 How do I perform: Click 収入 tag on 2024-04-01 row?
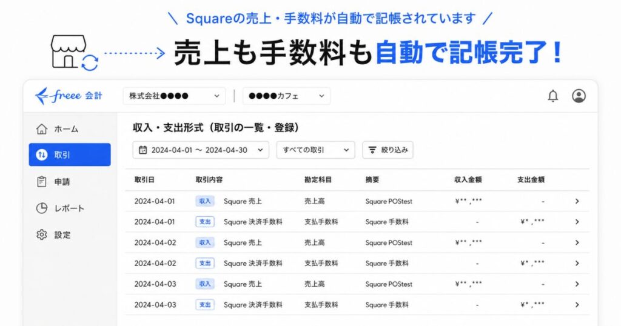click(205, 201)
